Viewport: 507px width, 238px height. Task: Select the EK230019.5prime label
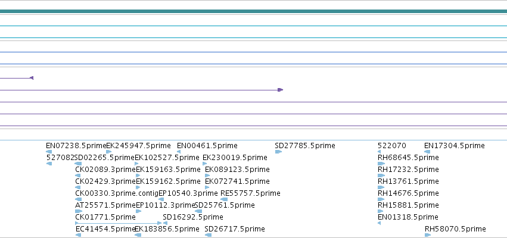coord(235,158)
